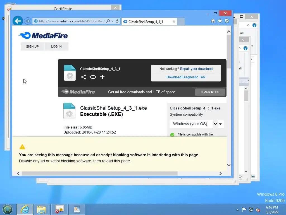Open a new tab button
286x215 pixels.
tap(181, 22)
